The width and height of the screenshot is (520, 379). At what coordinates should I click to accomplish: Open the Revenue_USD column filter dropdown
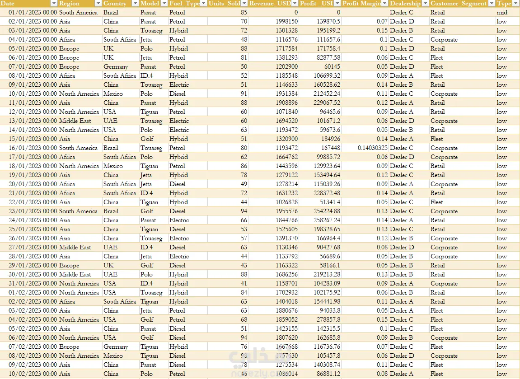click(295, 3)
